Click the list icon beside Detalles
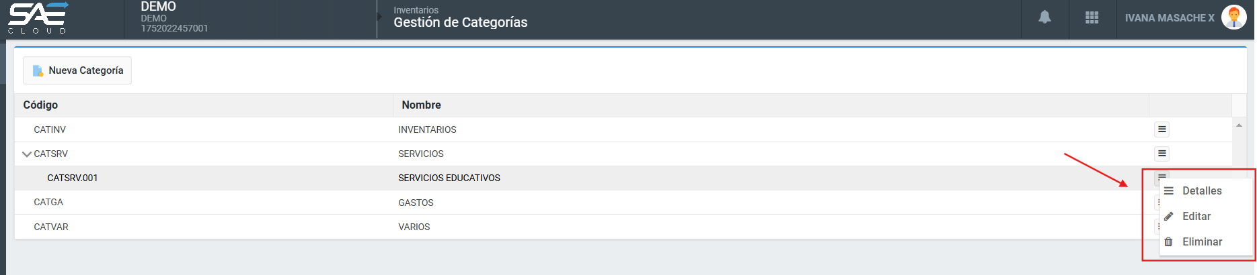1257x275 pixels. tap(1169, 191)
